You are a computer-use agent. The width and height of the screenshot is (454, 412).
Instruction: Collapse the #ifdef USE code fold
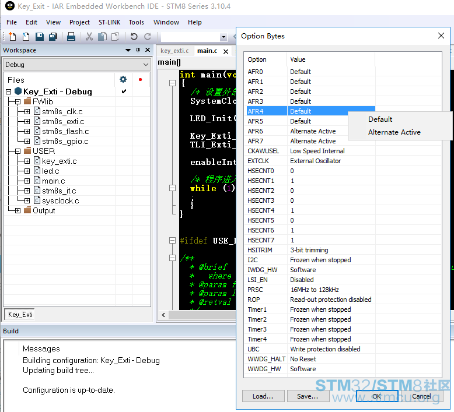[172, 241]
